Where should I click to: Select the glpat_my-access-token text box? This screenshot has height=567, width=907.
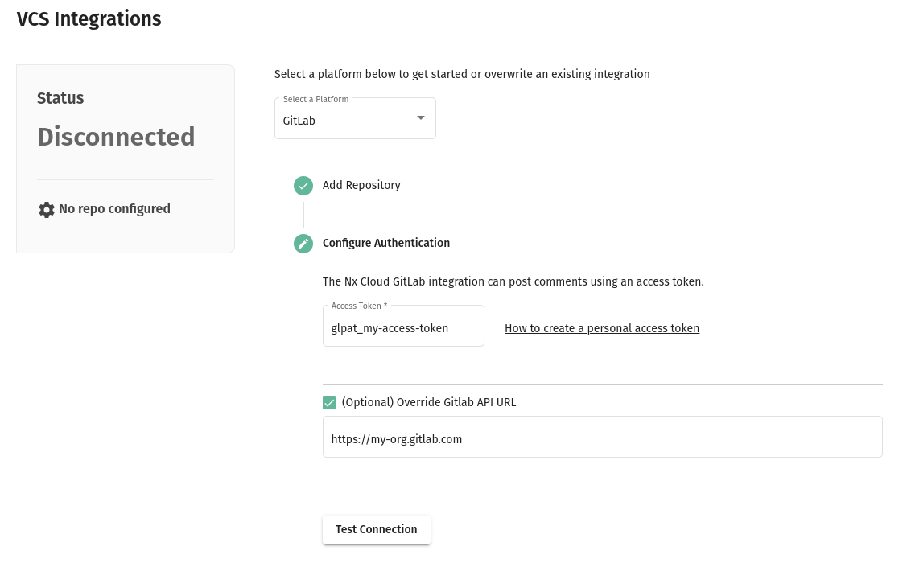pos(403,328)
